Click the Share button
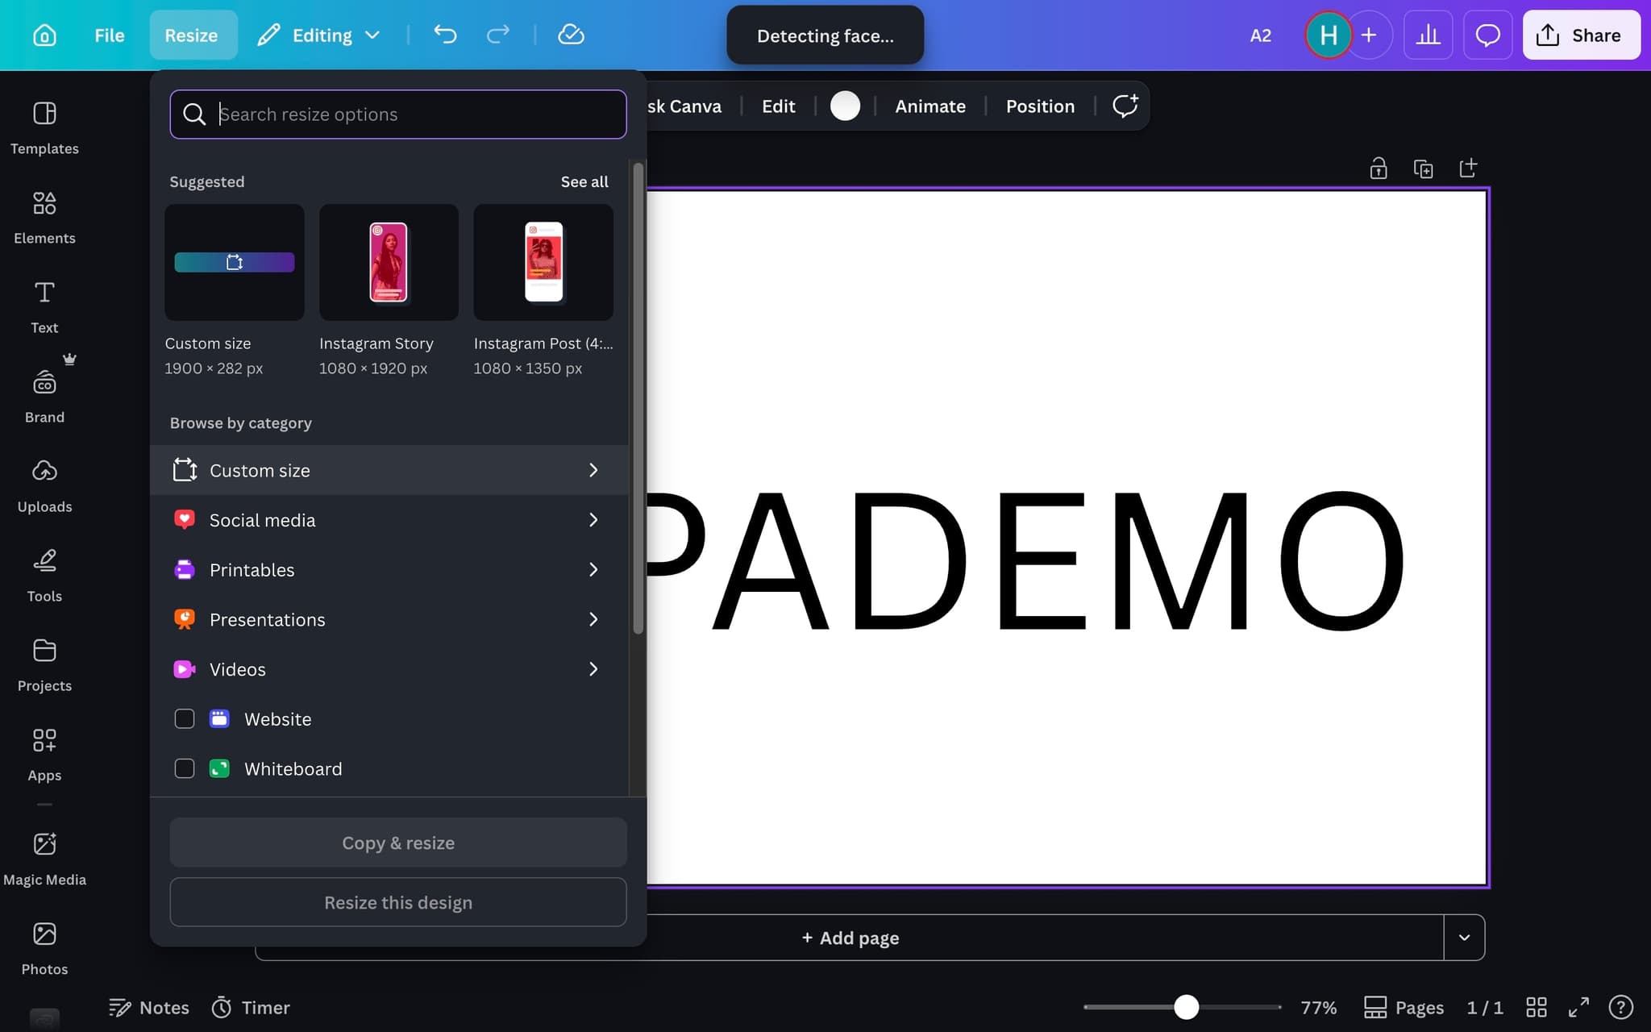This screenshot has width=1651, height=1032. pos(1580,35)
